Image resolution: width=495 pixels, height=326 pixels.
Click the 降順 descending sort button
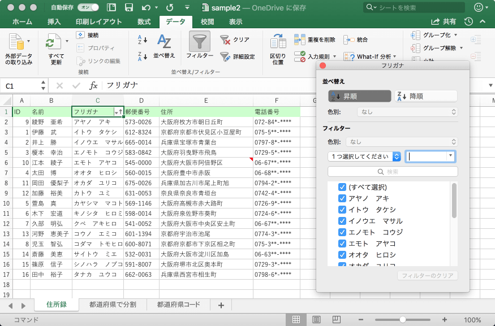pos(426,96)
